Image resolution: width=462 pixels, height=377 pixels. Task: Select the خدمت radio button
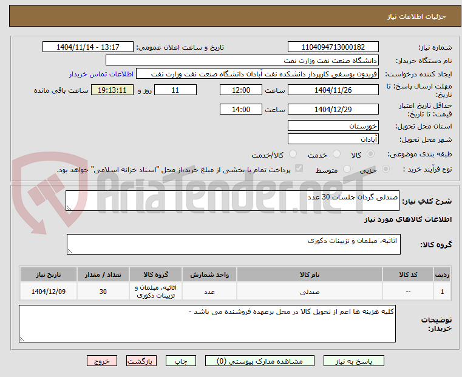click(336, 154)
